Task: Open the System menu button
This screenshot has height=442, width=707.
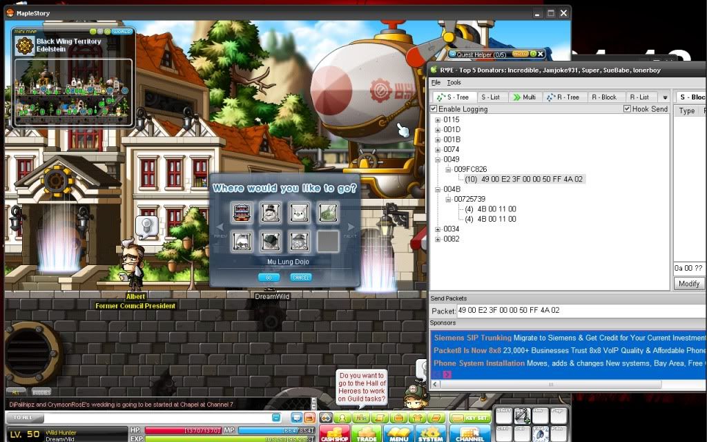Action: 431,434
